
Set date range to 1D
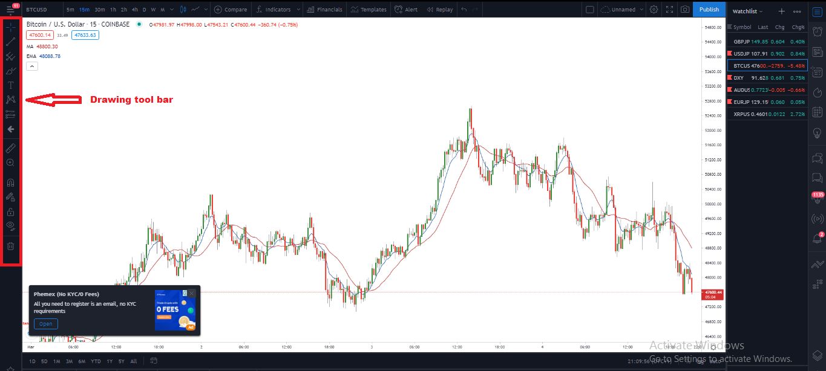point(32,361)
